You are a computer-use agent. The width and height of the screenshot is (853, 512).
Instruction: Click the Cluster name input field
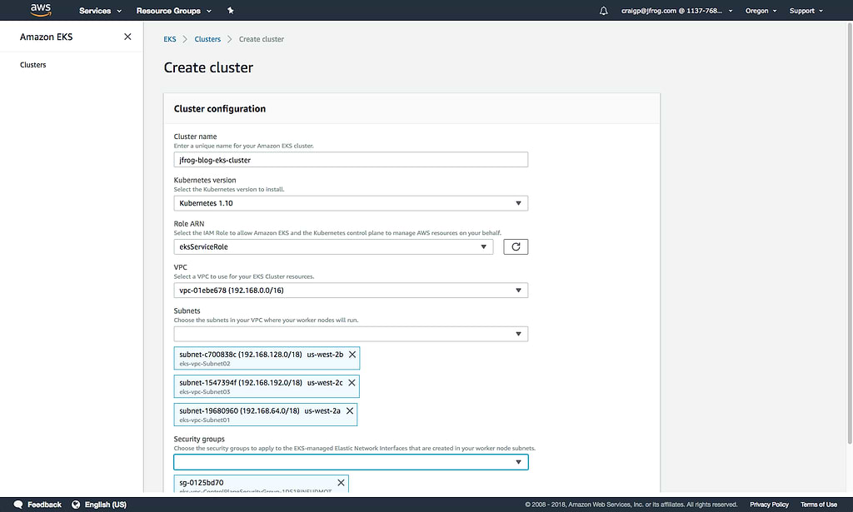click(x=351, y=160)
